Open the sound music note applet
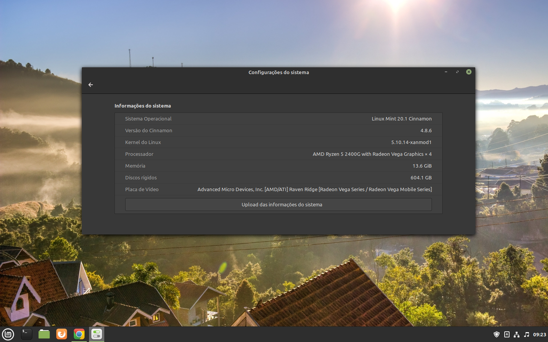Viewport: 548px width, 342px height. tap(527, 334)
